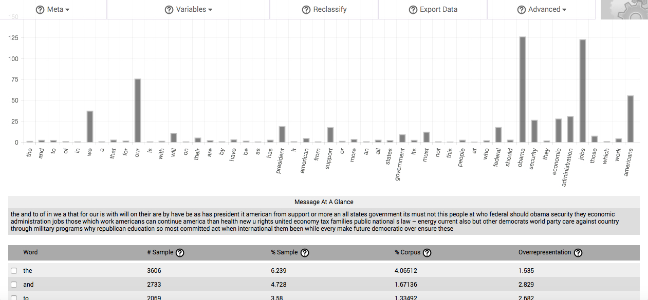Click the # Sample column header
This screenshot has height=300, width=648.
click(160, 252)
